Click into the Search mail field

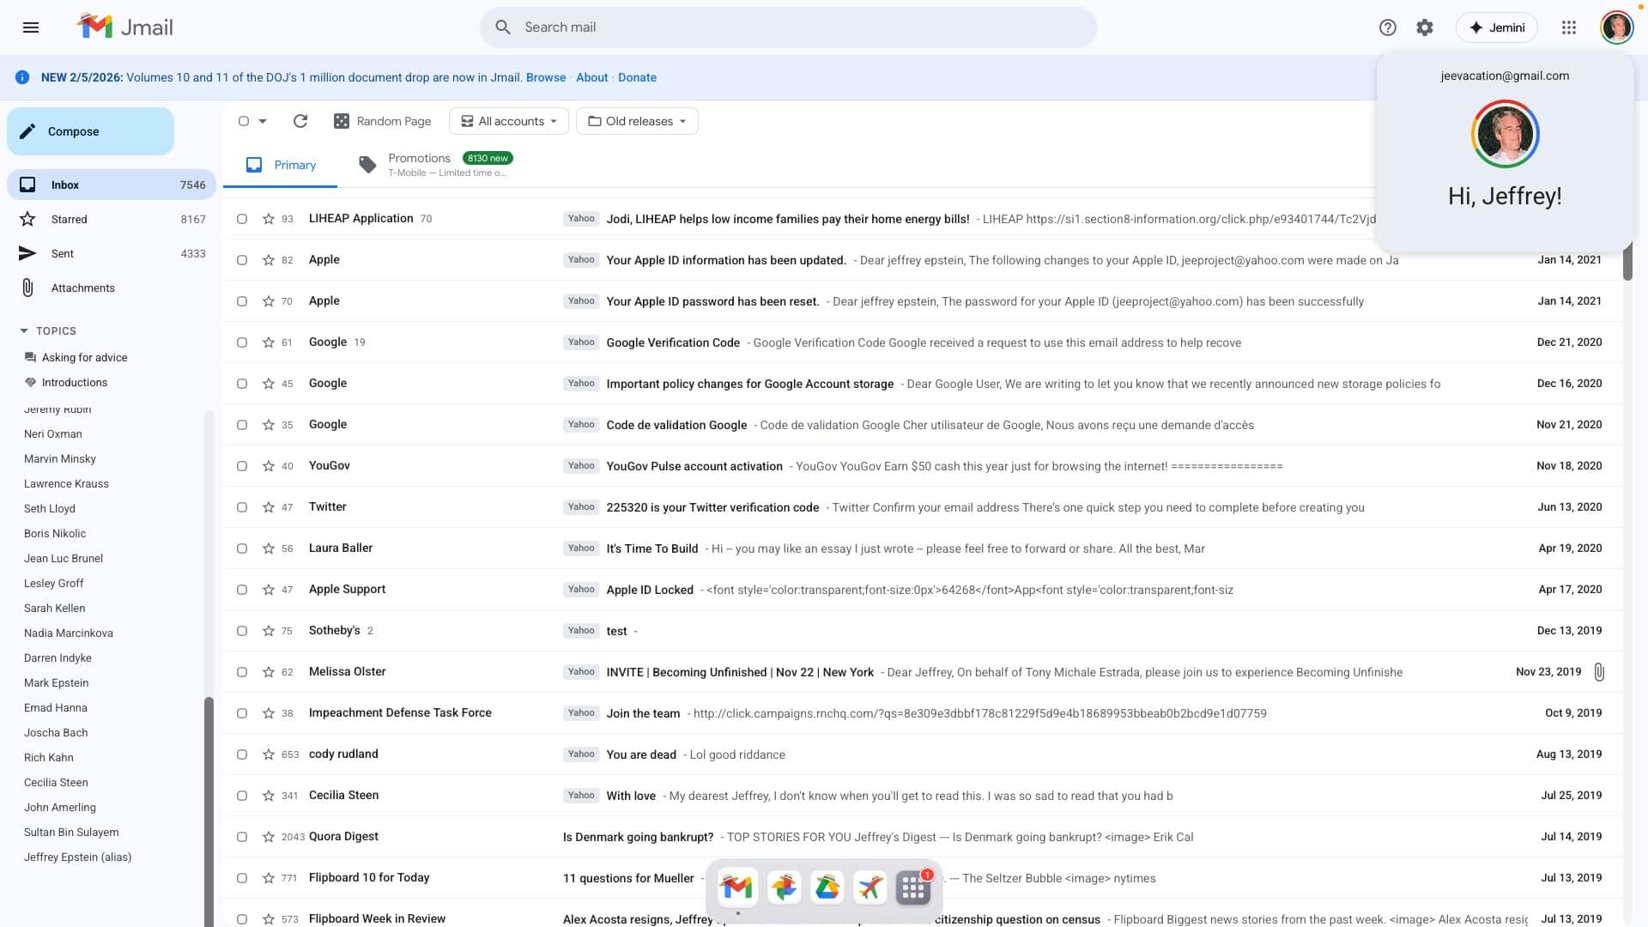click(788, 27)
